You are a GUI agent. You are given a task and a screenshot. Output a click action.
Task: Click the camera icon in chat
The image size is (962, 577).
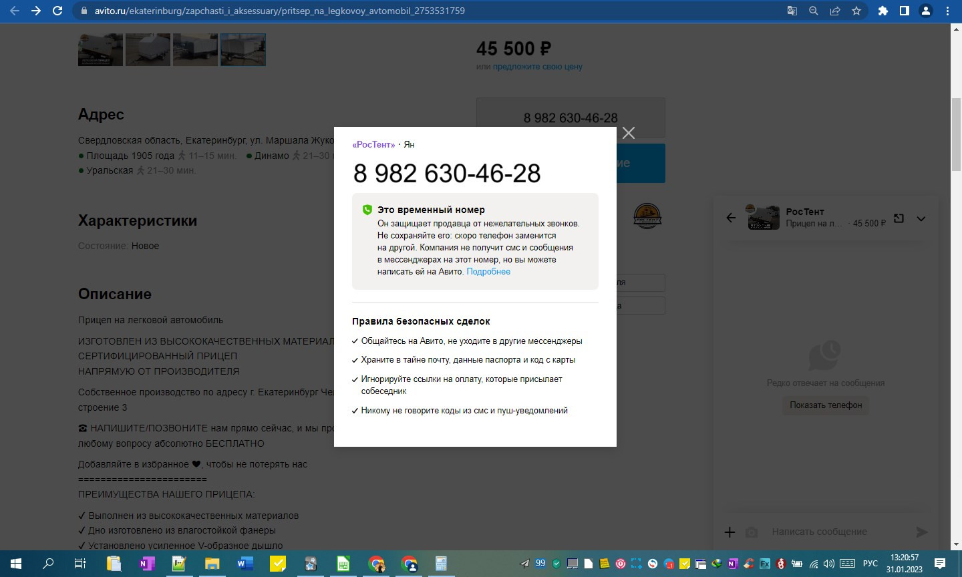752,532
